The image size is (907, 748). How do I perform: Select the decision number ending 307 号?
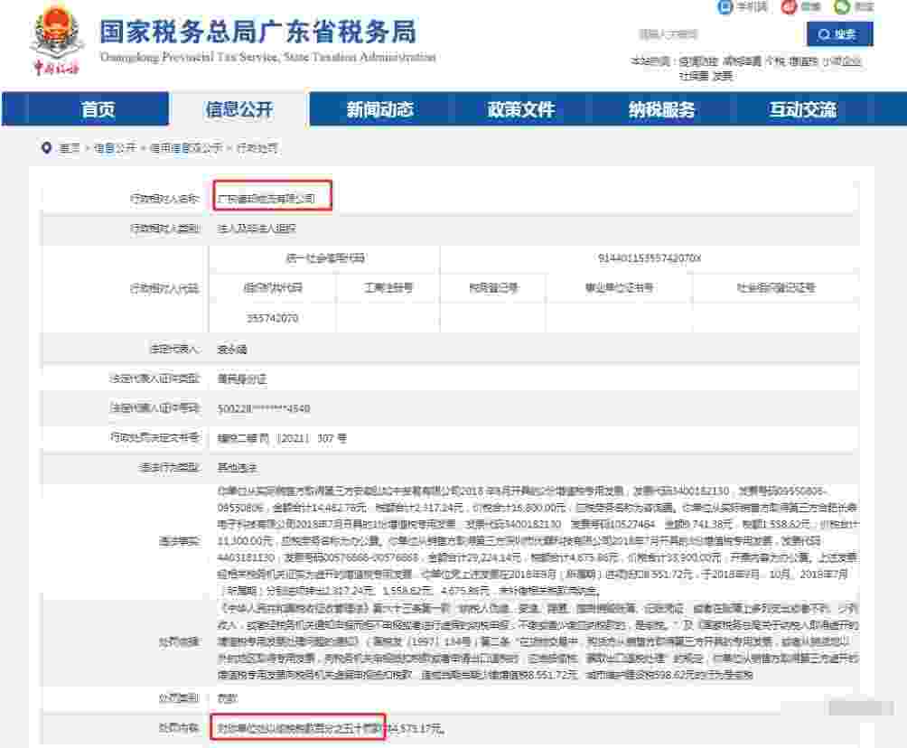(282, 438)
